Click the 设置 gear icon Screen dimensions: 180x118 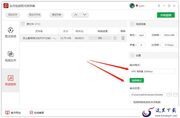click(132, 55)
